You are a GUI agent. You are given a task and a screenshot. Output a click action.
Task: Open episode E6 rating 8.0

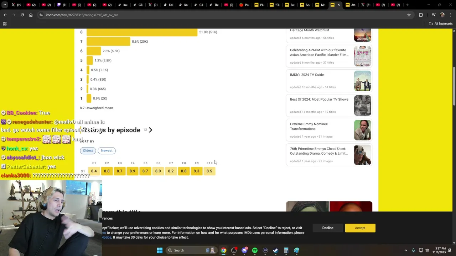[x=158, y=171]
